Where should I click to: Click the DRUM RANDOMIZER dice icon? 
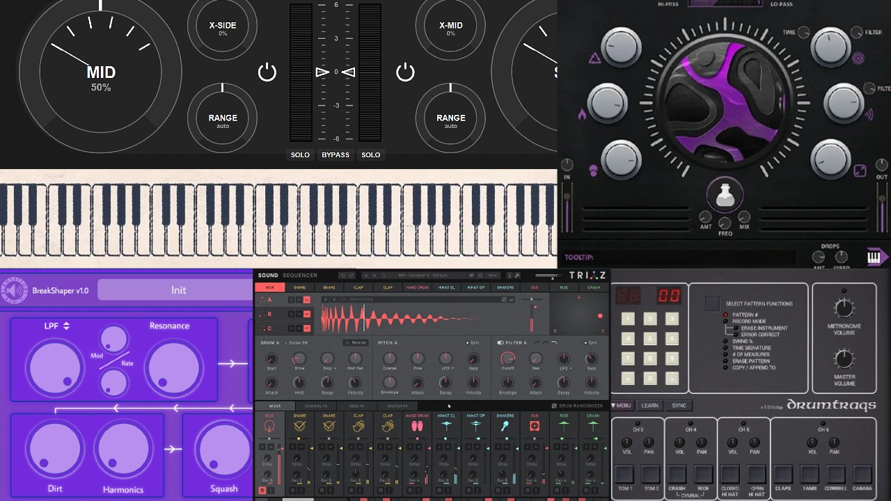pos(554,406)
